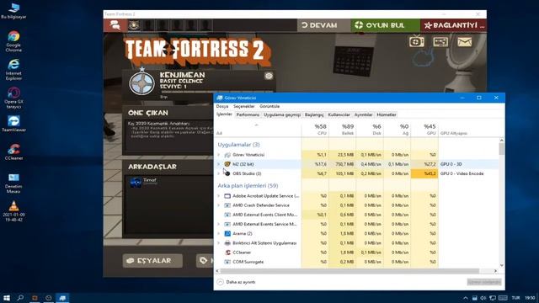Expand AMD Crash Defender Service row
The width and height of the screenshot is (539, 303).
(219, 205)
